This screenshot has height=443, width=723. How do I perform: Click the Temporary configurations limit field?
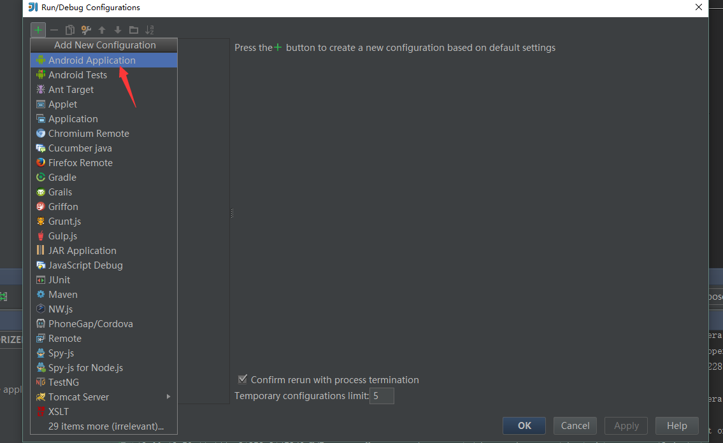point(382,396)
